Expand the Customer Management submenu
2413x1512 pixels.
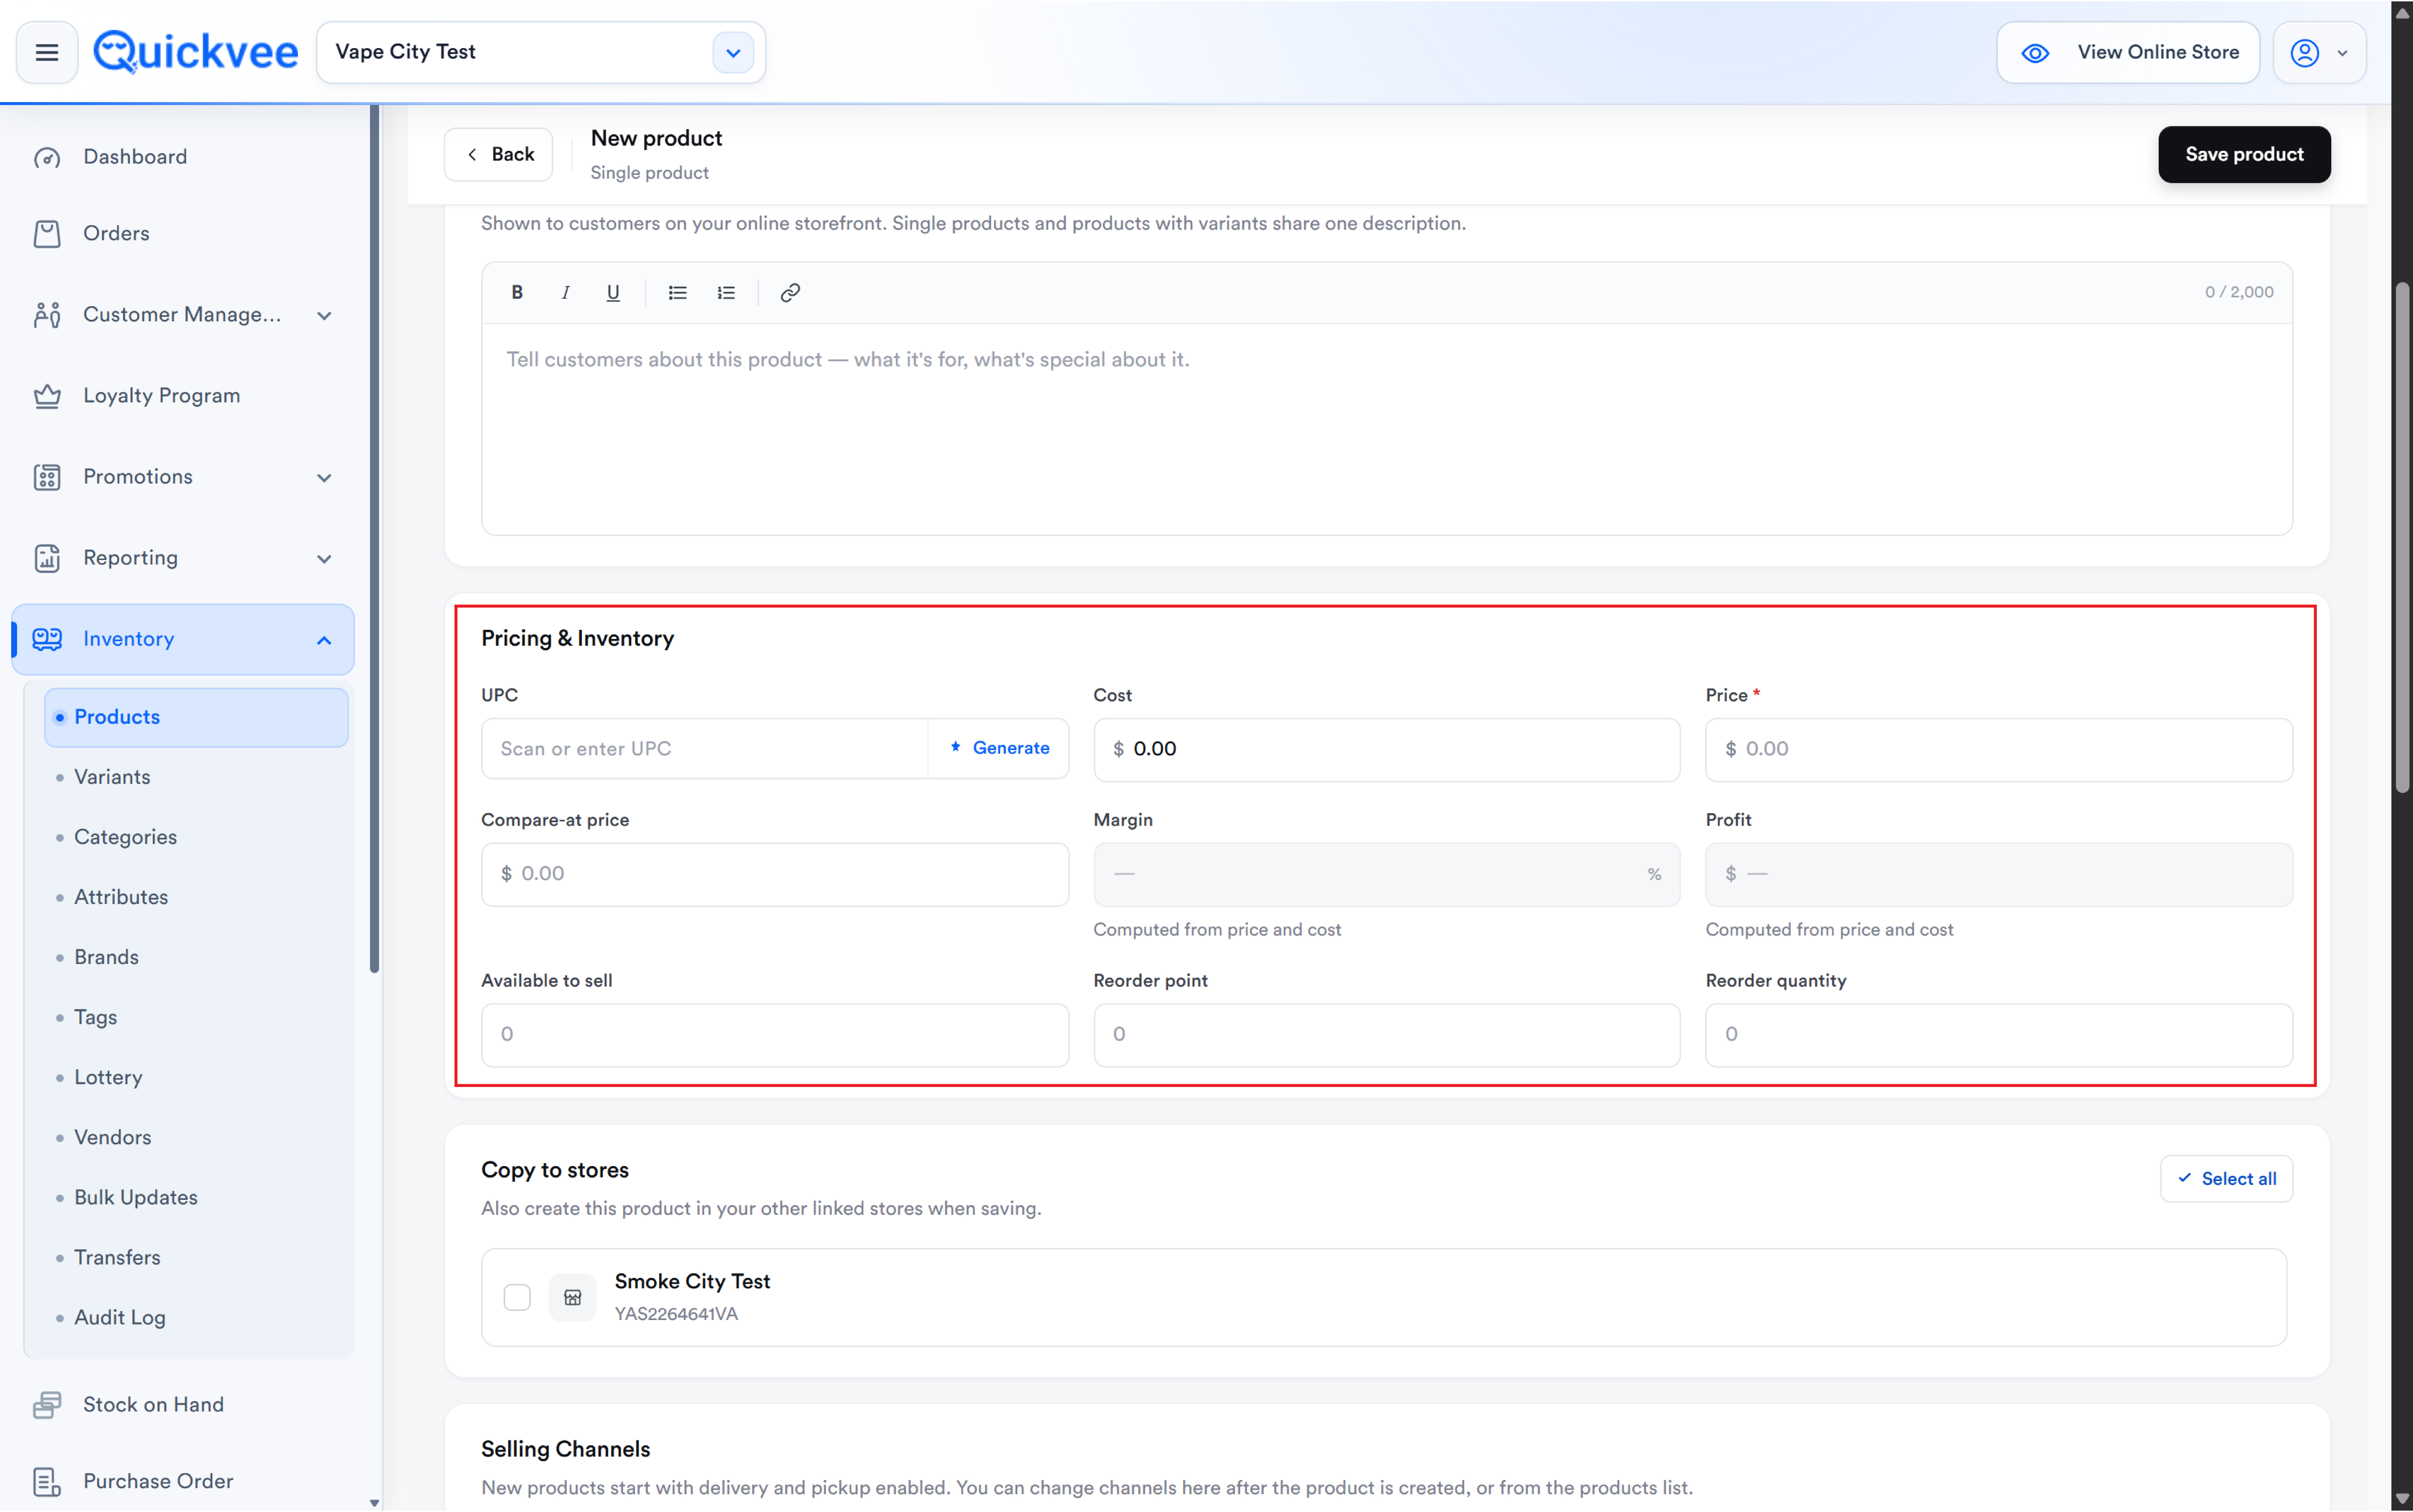[x=324, y=316]
